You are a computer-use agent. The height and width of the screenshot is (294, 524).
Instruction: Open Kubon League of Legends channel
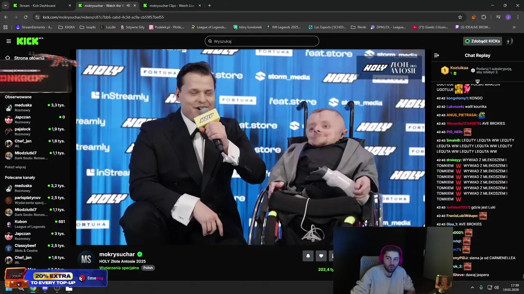[x=35, y=224]
